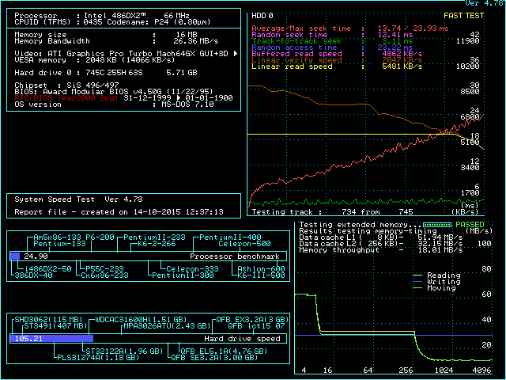Click the Data cache L2 256 KB row
Screen dimensions: 506x380
(x=381, y=244)
